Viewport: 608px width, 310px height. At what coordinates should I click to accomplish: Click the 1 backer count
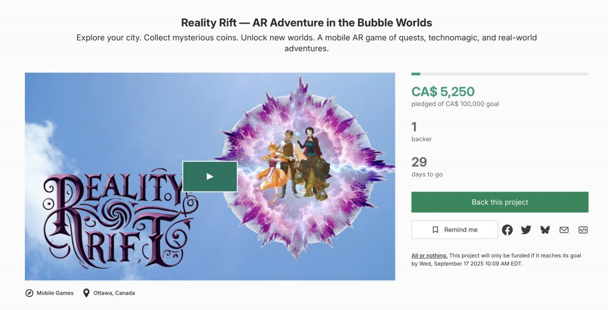pos(414,127)
